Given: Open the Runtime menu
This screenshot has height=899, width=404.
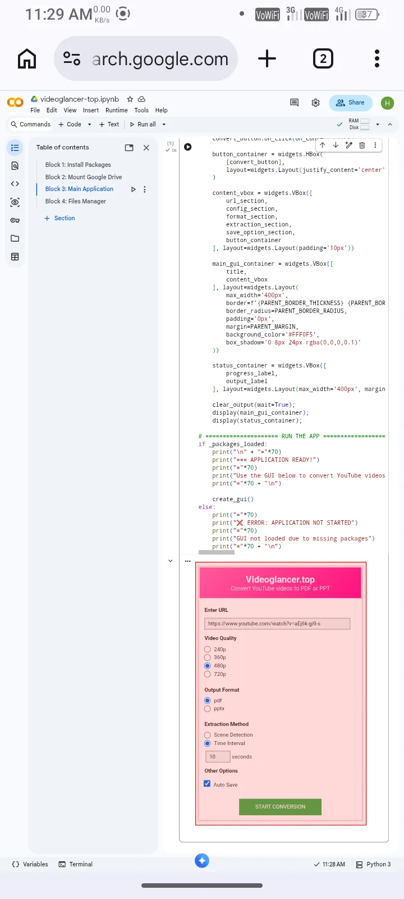Looking at the screenshot, I should 117,111.
